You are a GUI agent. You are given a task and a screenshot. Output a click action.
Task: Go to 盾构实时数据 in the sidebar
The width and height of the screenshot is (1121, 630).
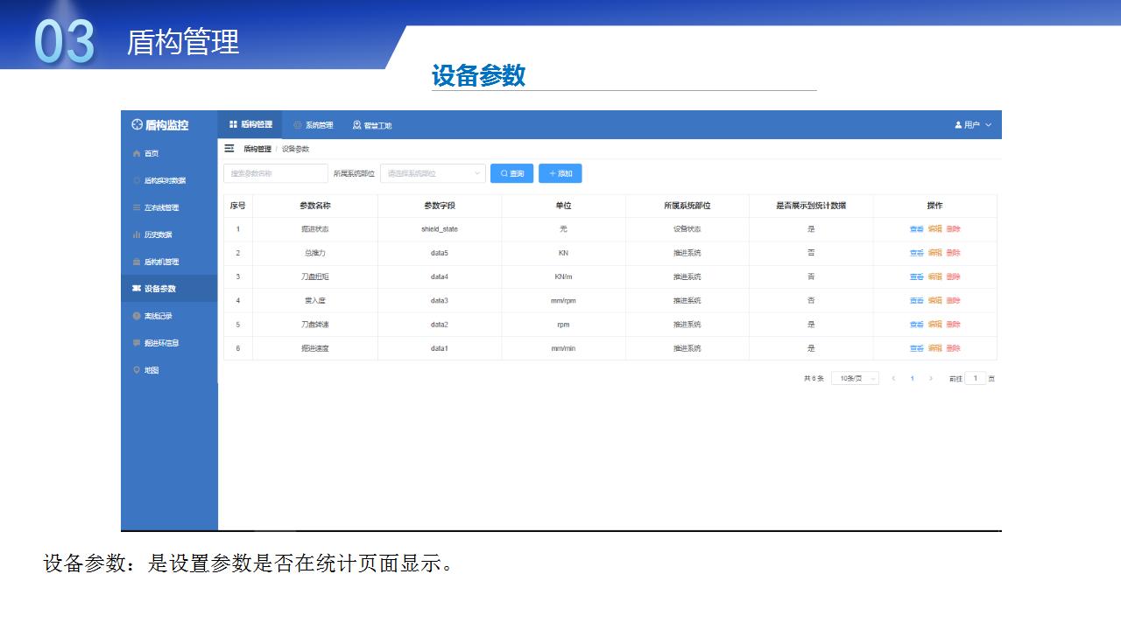(x=164, y=181)
